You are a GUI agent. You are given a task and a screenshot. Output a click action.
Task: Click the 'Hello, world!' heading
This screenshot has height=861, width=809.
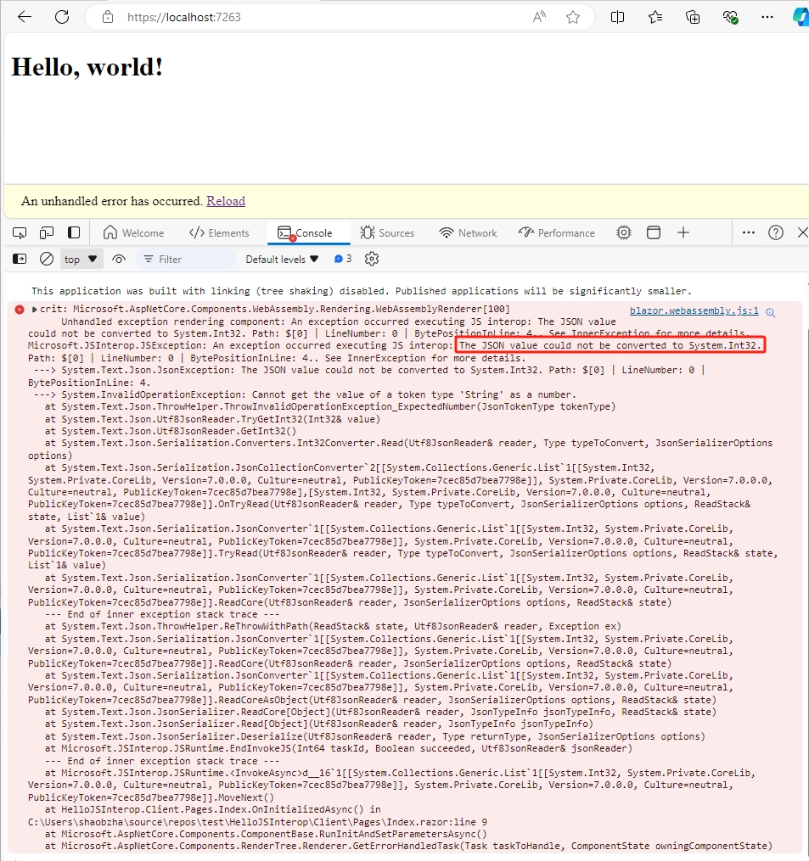click(87, 67)
